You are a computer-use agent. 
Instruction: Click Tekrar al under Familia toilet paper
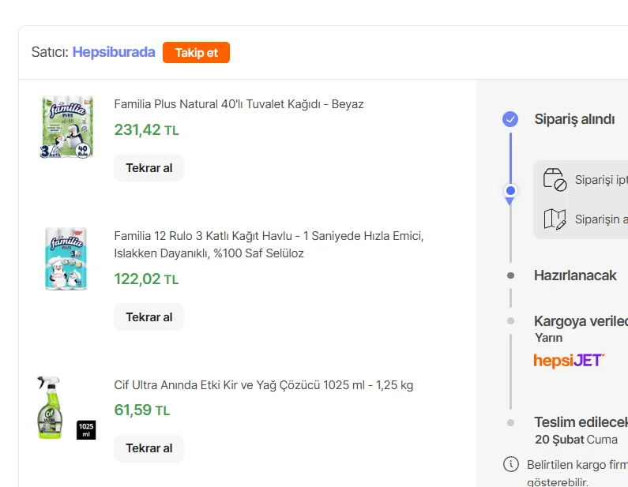click(x=149, y=167)
